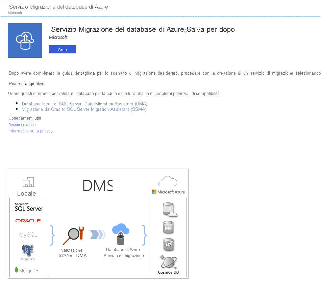Click the Microsoft Azure cloud outline icon
Viewport: 321px width, 296px height.
[x=168, y=181]
